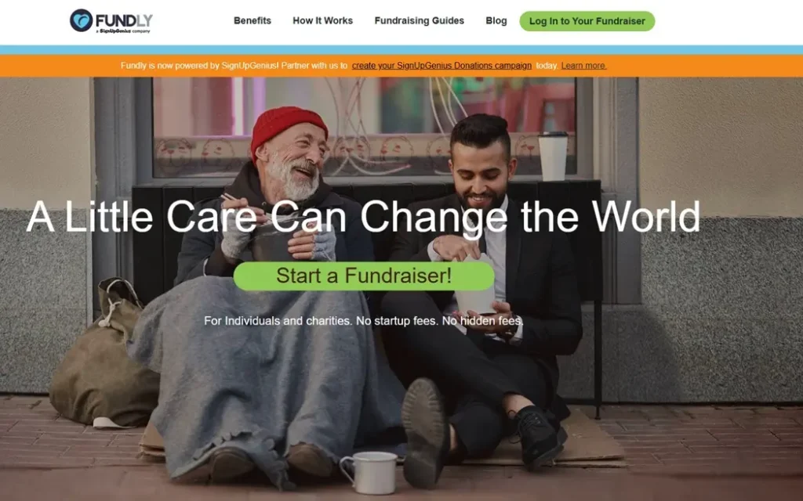Image resolution: width=803 pixels, height=501 pixels.
Task: Click the 'A Little Care Can Change the World' headline
Action: coord(363,217)
